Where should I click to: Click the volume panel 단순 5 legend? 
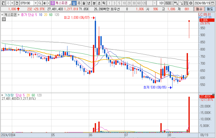click(x=20, y=95)
